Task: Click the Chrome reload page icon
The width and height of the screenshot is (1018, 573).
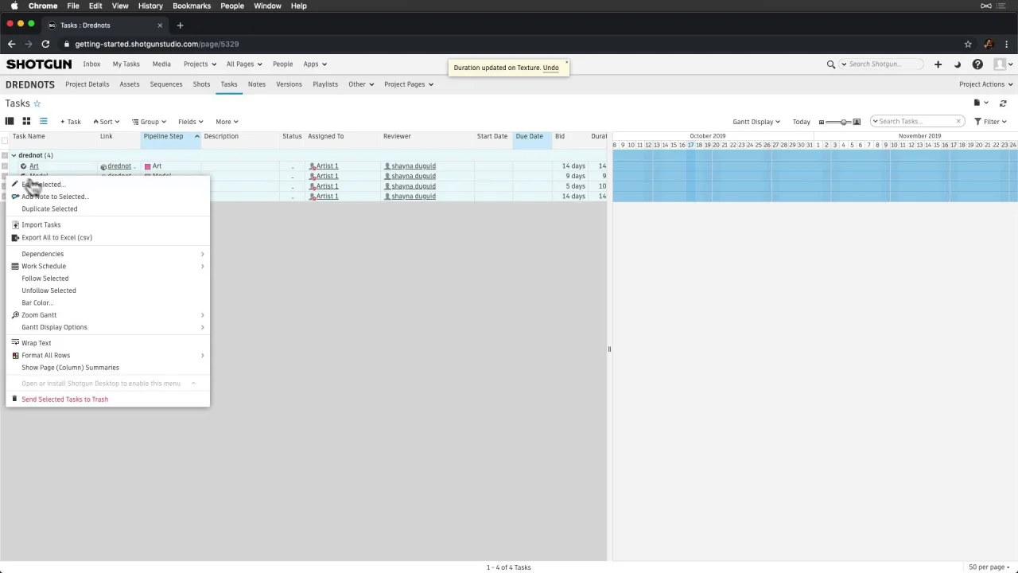Action: tap(45, 44)
